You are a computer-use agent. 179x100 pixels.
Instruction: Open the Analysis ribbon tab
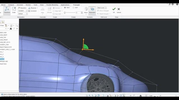(11, 5)
